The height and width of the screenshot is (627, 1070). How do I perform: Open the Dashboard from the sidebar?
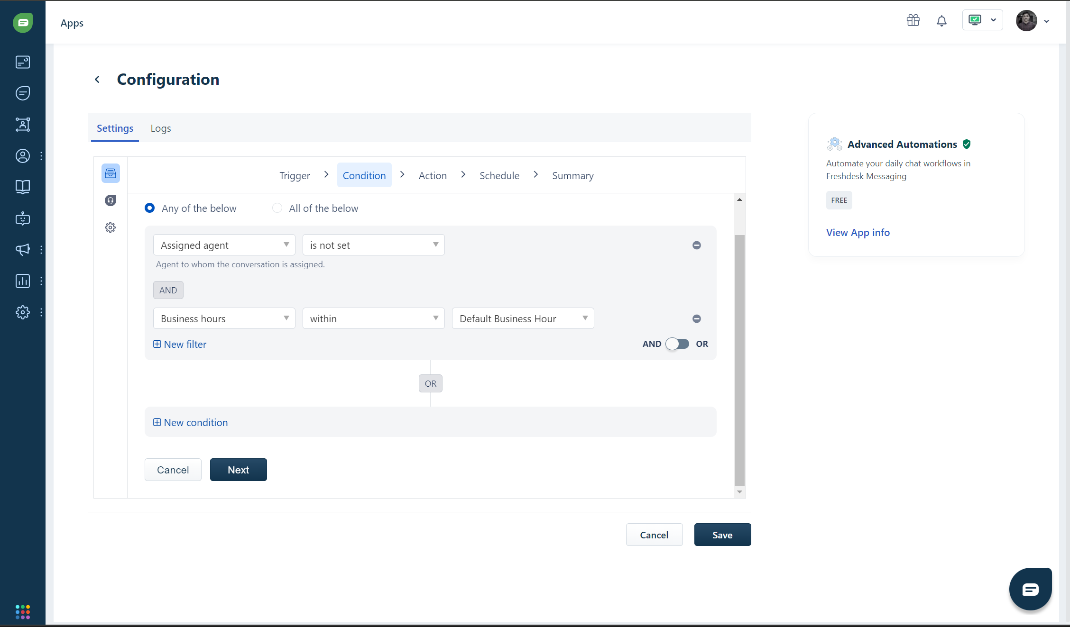point(22,62)
